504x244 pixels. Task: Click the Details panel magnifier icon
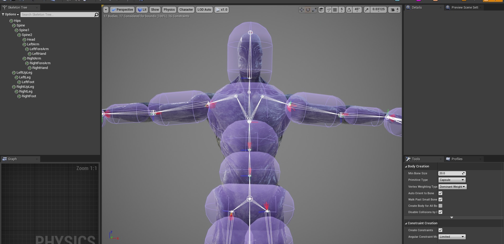click(x=408, y=7)
